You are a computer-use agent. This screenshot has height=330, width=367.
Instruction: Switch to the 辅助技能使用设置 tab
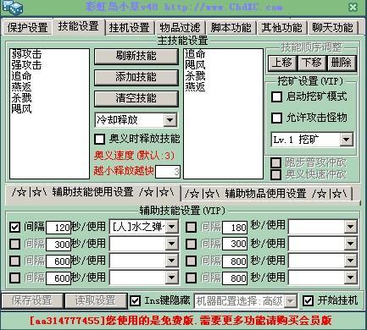[92, 193]
